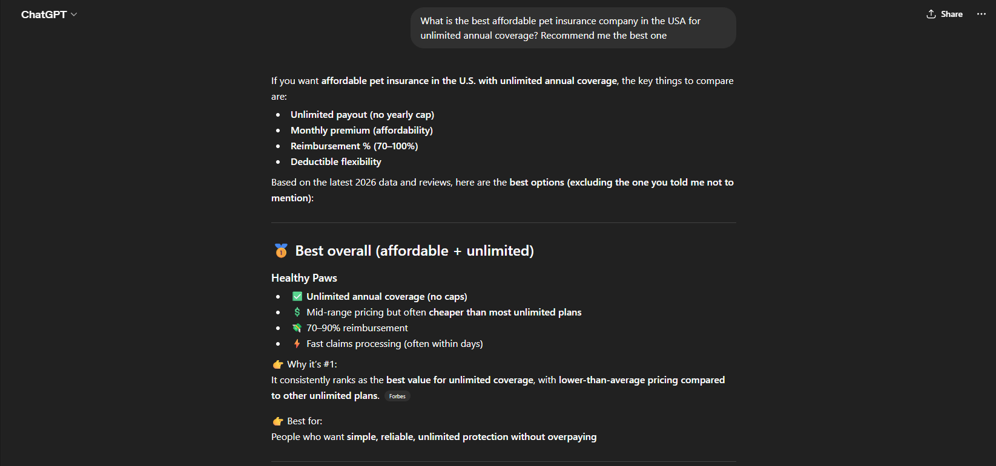Open the three-dot conversation options menu
This screenshot has width=996, height=466.
click(981, 14)
